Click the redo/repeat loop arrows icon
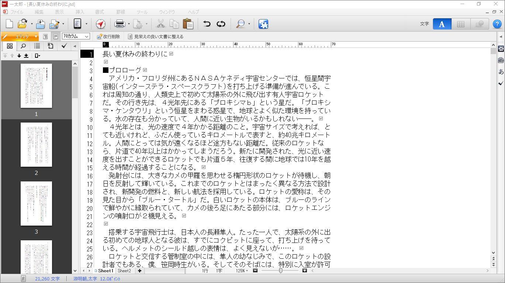Viewport: 505px width, 283px height. click(x=221, y=24)
